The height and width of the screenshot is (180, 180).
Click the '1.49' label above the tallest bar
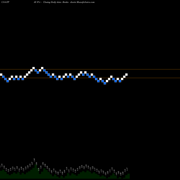[x=34, y=160]
